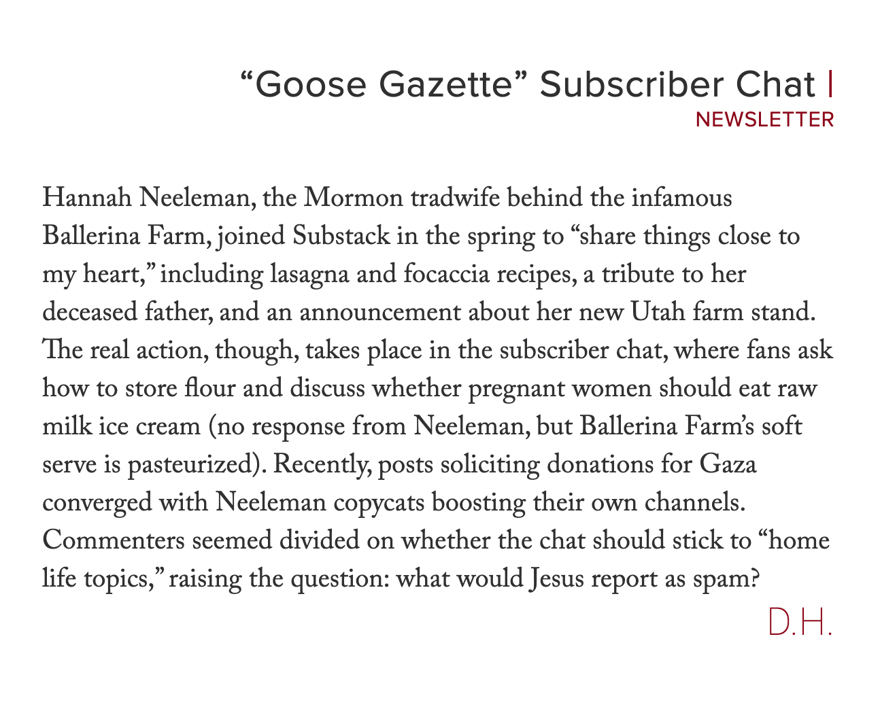Click the word Commenters starting a sentence
880x711 pixels.
(113, 542)
